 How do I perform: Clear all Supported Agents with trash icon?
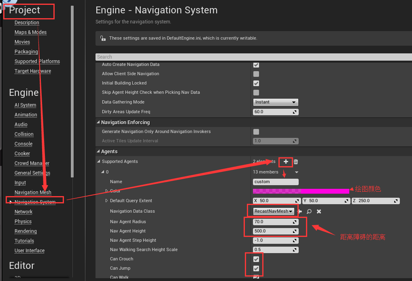pos(296,161)
